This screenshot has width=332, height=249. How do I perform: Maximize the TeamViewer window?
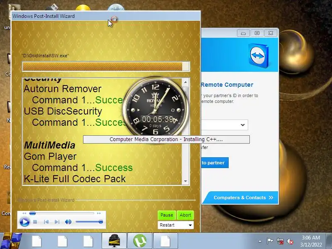click(x=257, y=33)
